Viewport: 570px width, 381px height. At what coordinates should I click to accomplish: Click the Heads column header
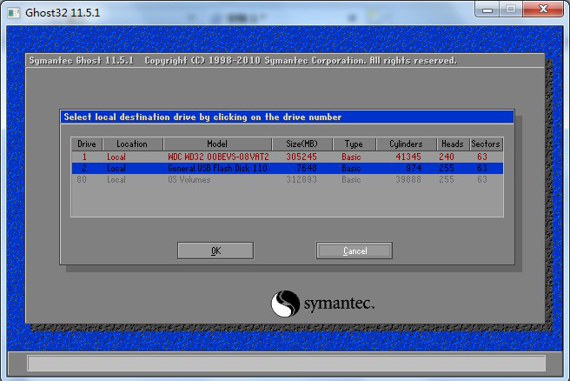click(x=453, y=144)
